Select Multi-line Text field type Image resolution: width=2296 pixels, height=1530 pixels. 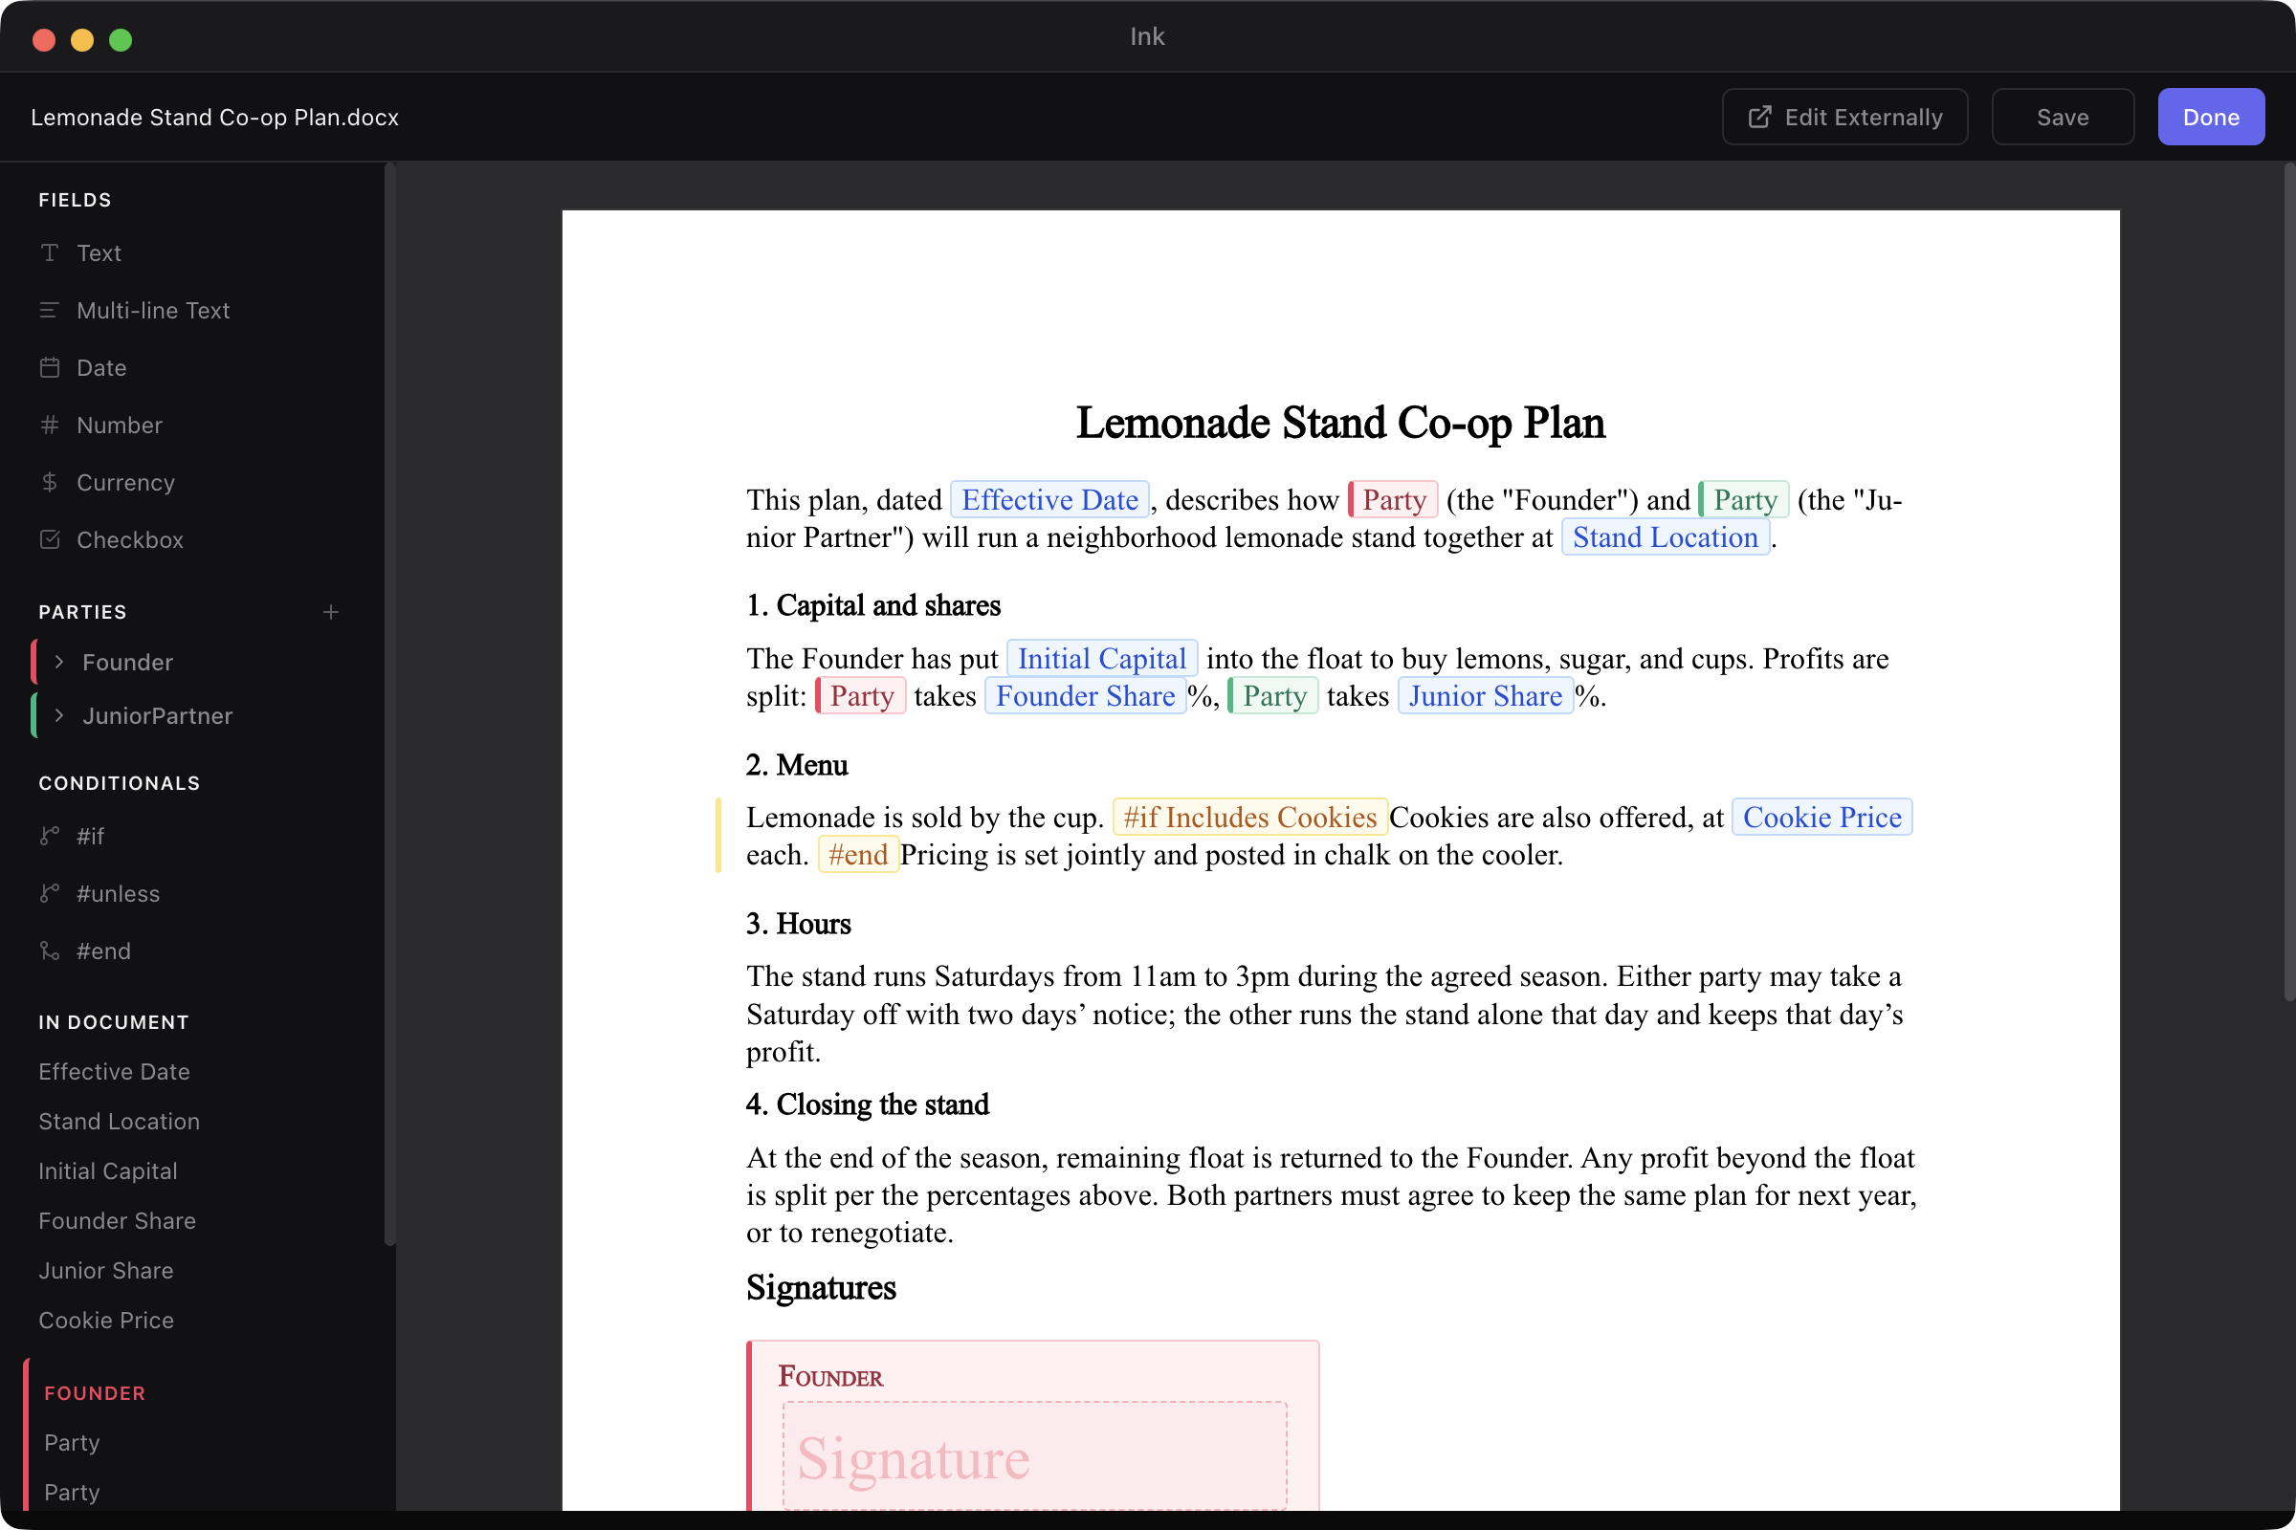pos(153,310)
